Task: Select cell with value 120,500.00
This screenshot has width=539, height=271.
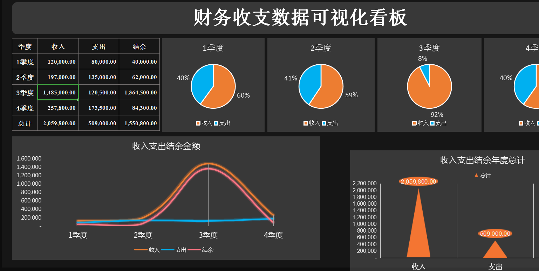Action: 98,92
